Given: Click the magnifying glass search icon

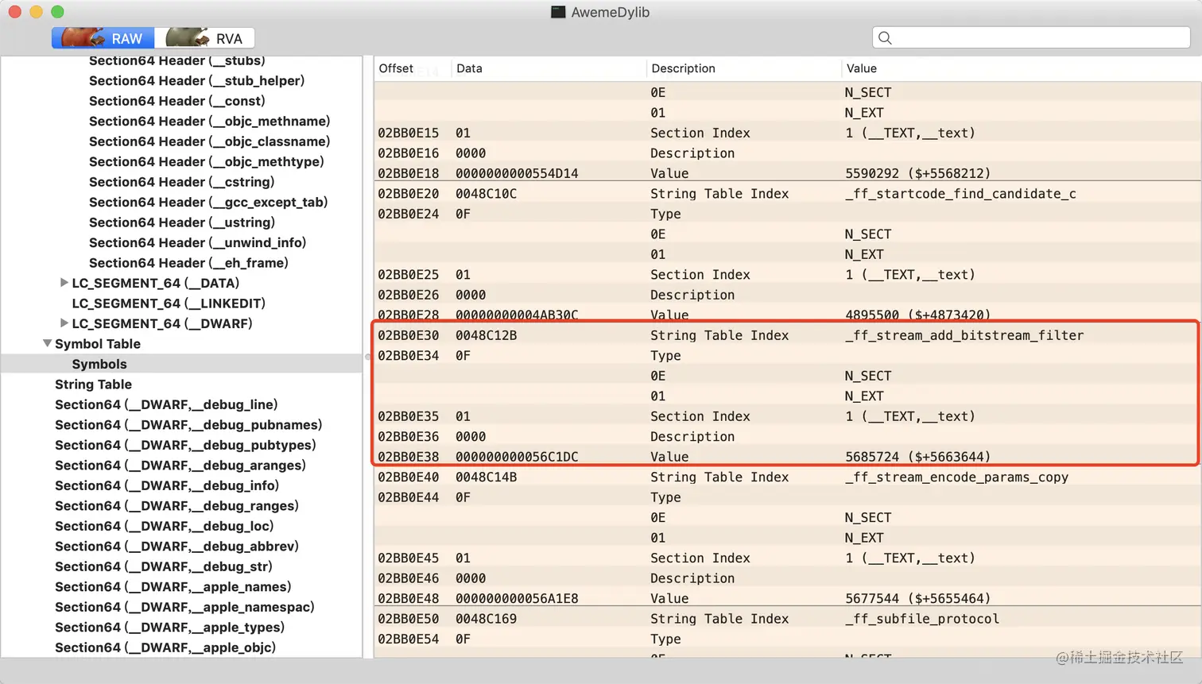Looking at the screenshot, I should (x=885, y=37).
